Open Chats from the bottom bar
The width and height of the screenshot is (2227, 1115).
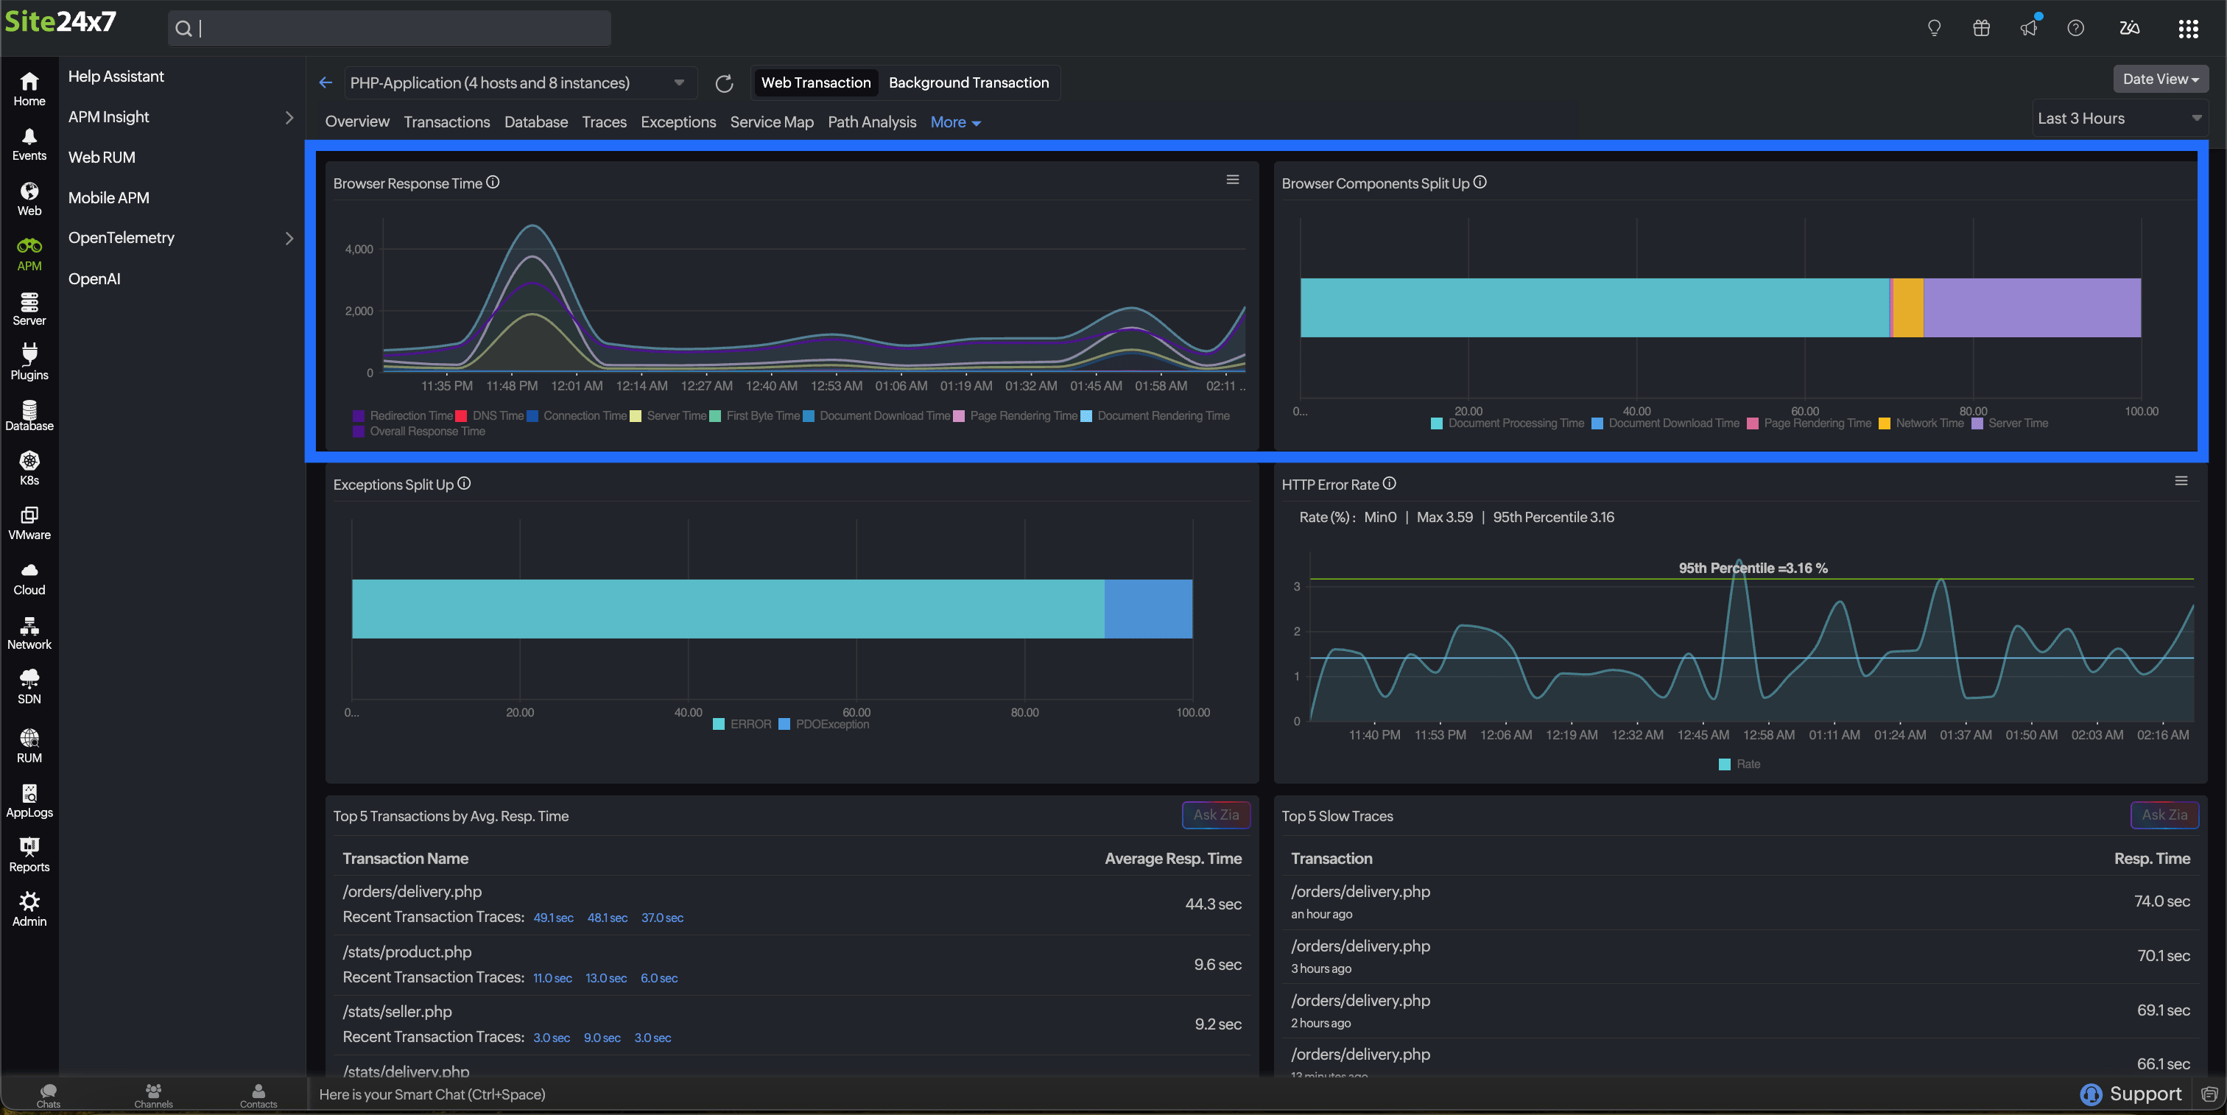point(48,1094)
